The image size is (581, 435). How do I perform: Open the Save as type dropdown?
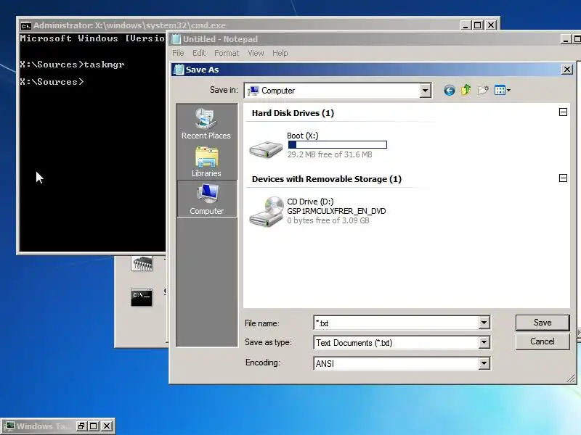point(484,342)
